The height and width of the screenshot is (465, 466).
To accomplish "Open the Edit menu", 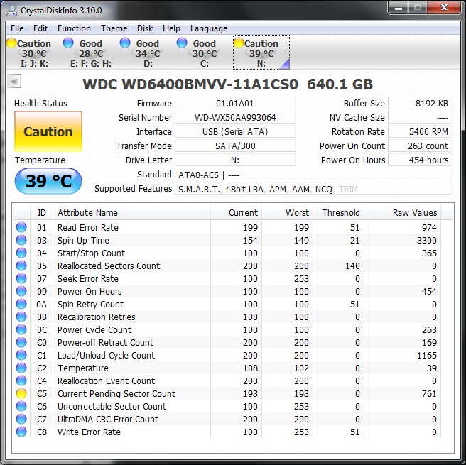I will (40, 28).
